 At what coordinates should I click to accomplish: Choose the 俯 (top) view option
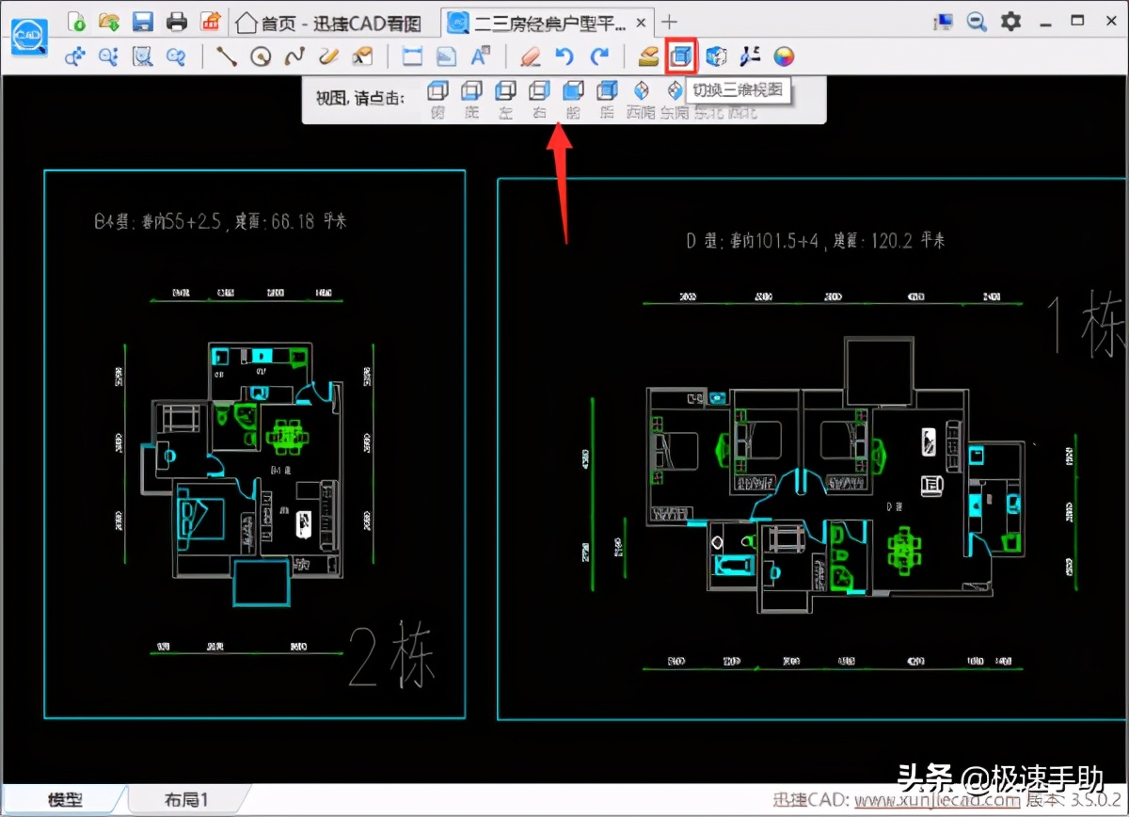coord(437,91)
